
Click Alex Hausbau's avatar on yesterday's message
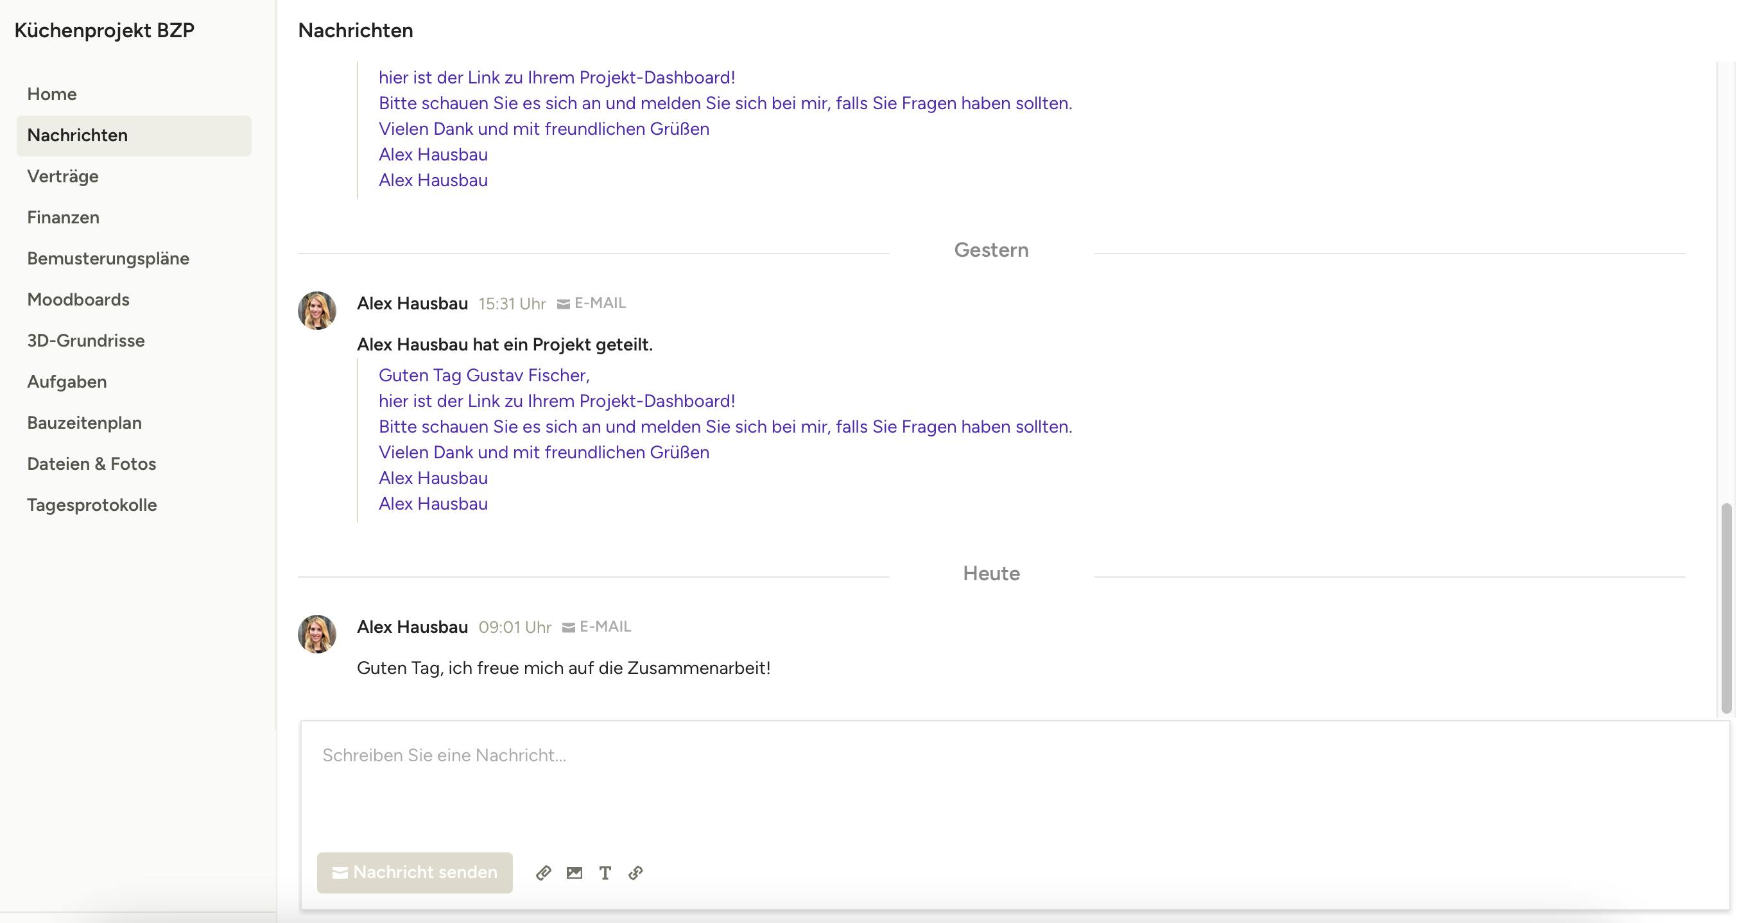(x=317, y=311)
